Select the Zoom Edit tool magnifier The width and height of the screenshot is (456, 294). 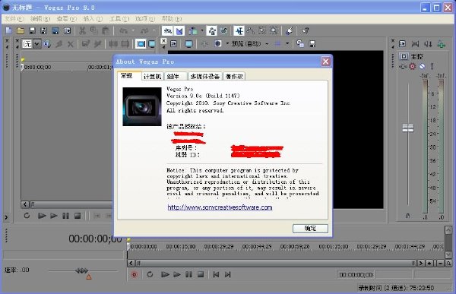click(x=274, y=30)
